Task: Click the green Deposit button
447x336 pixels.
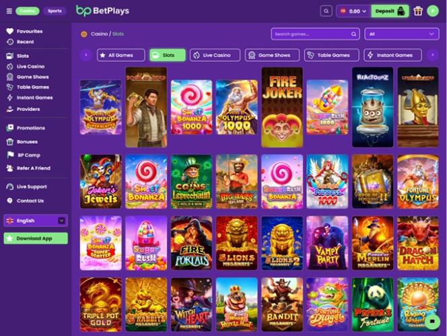Action: 390,11
